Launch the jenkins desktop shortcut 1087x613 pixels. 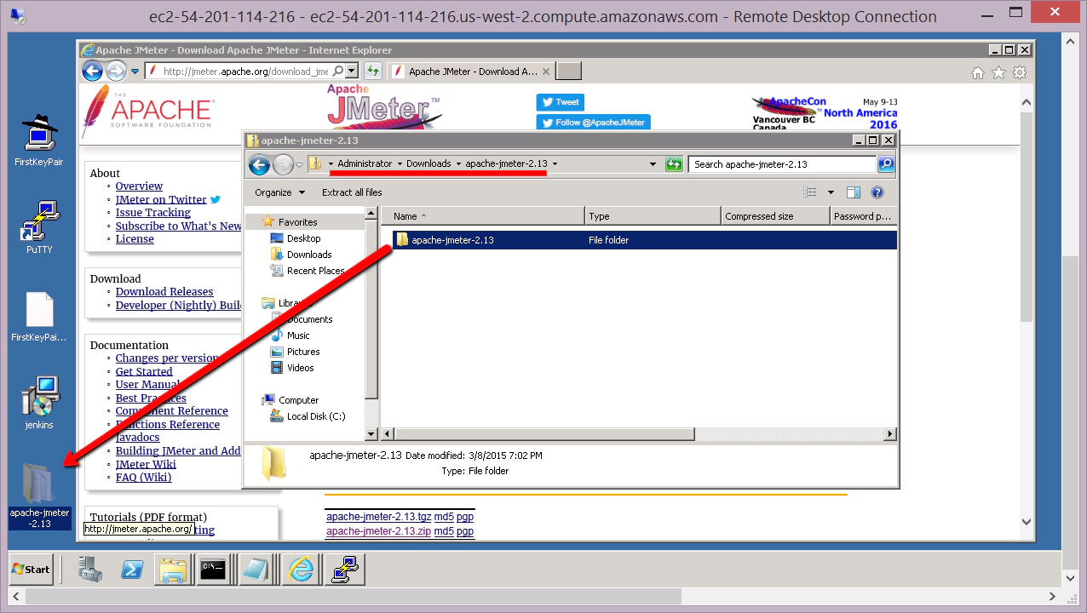click(x=37, y=394)
